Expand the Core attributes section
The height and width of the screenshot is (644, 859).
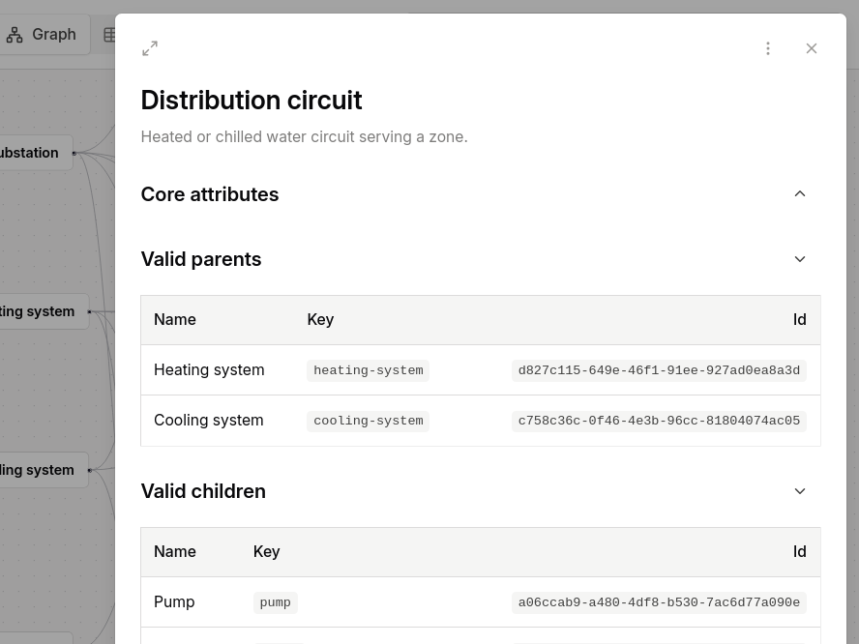pos(799,194)
